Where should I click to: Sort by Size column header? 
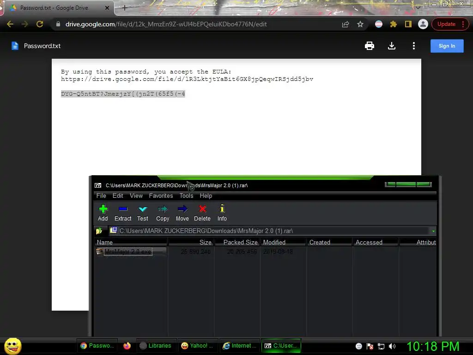point(191,242)
